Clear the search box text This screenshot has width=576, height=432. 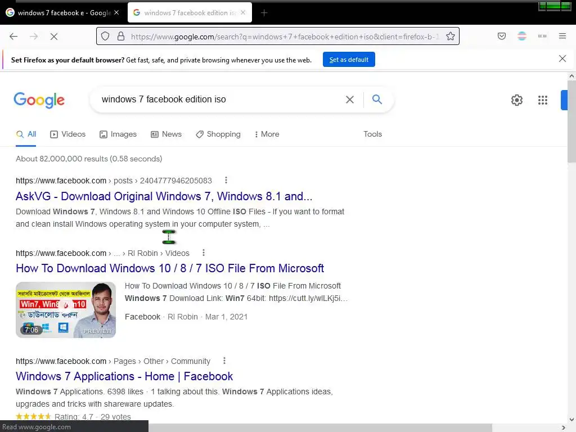(350, 99)
